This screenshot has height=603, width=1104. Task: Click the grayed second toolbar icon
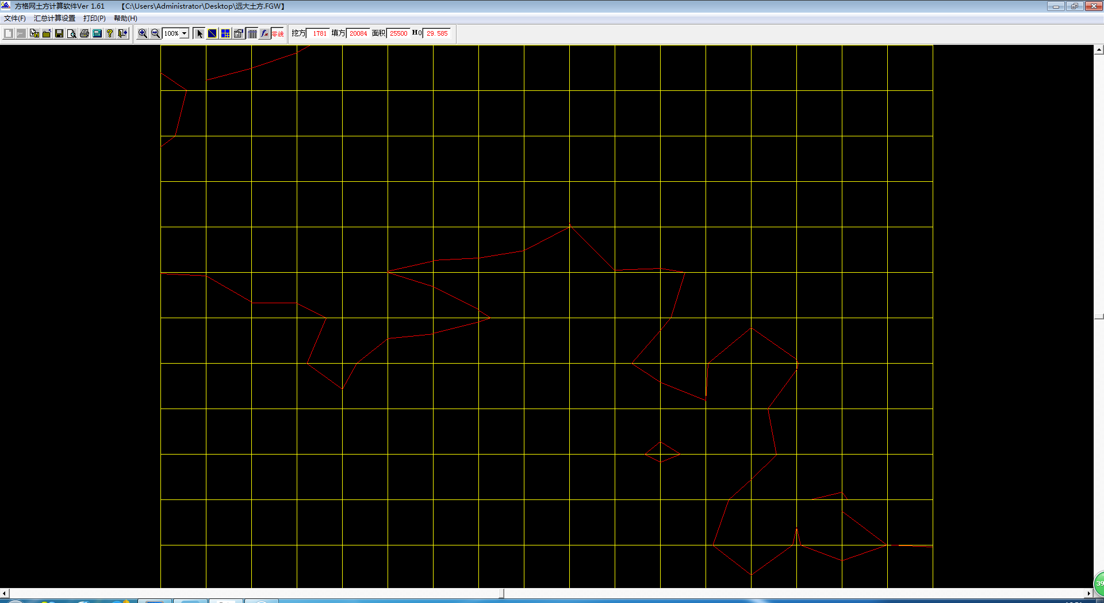click(21, 33)
